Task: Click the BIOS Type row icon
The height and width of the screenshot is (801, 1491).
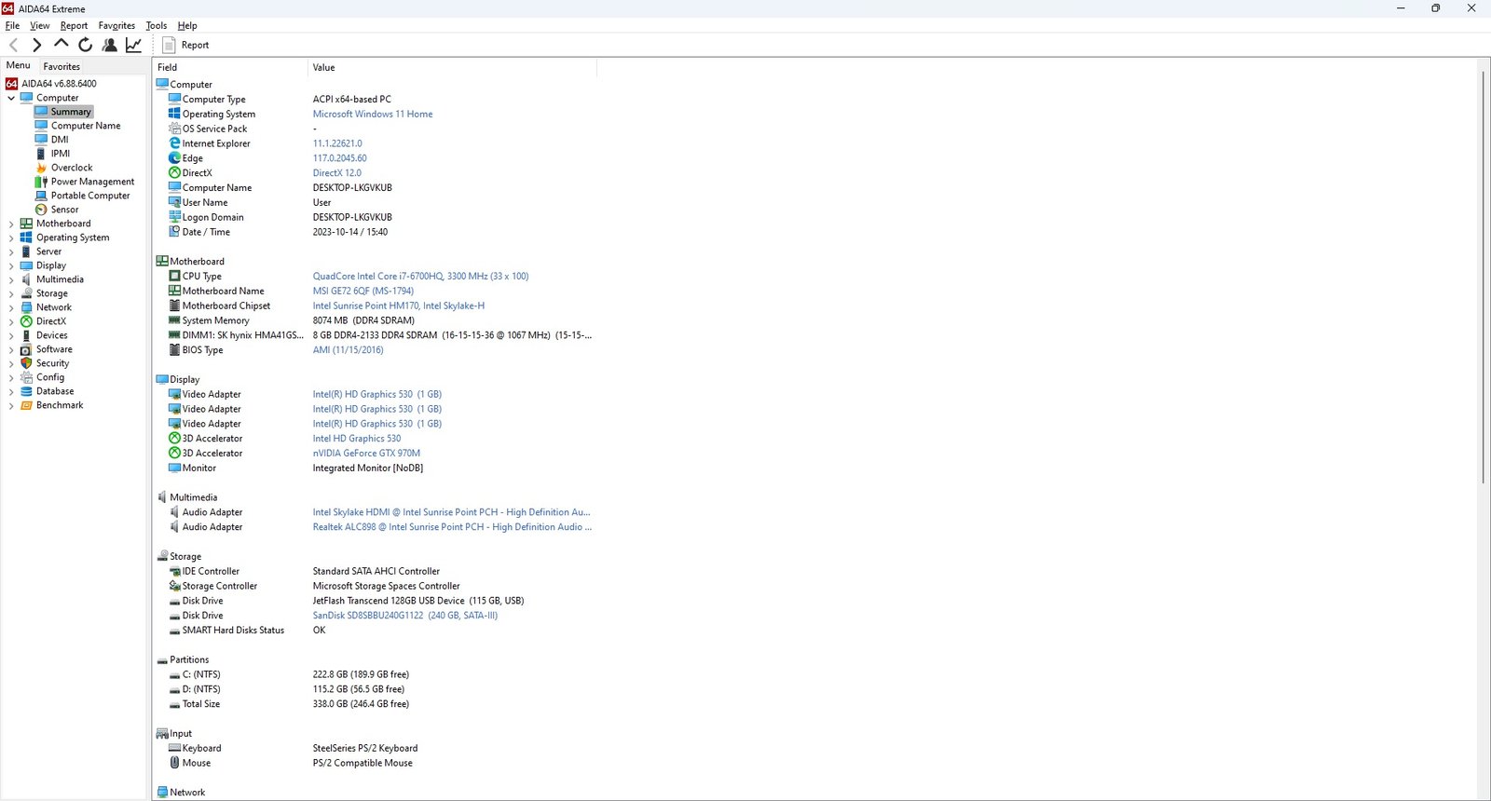Action: [174, 350]
